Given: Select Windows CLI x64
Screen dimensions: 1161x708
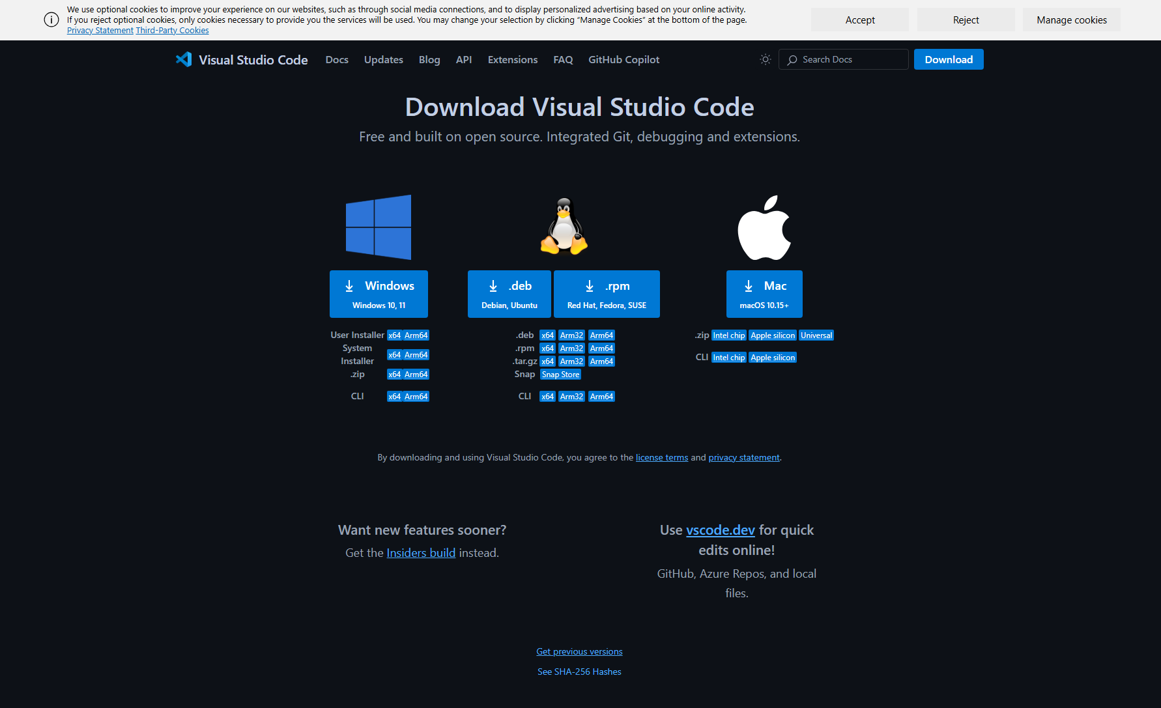Looking at the screenshot, I should 395,397.
